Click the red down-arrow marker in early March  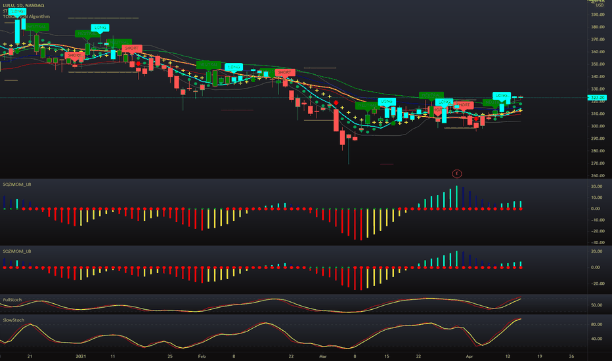[x=336, y=102]
